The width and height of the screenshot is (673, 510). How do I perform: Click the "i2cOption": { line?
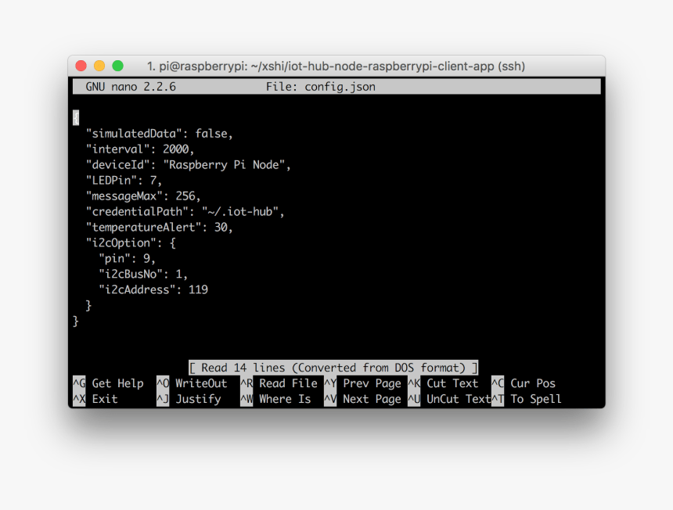[x=131, y=243]
